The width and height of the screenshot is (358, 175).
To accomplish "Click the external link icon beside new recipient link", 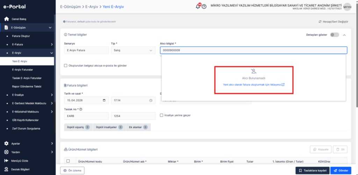I will (x=283, y=85).
